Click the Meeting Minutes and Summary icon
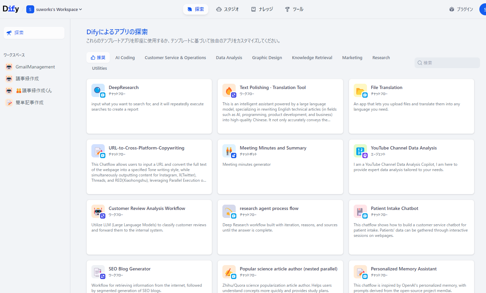This screenshot has height=293, width=486. [229, 151]
